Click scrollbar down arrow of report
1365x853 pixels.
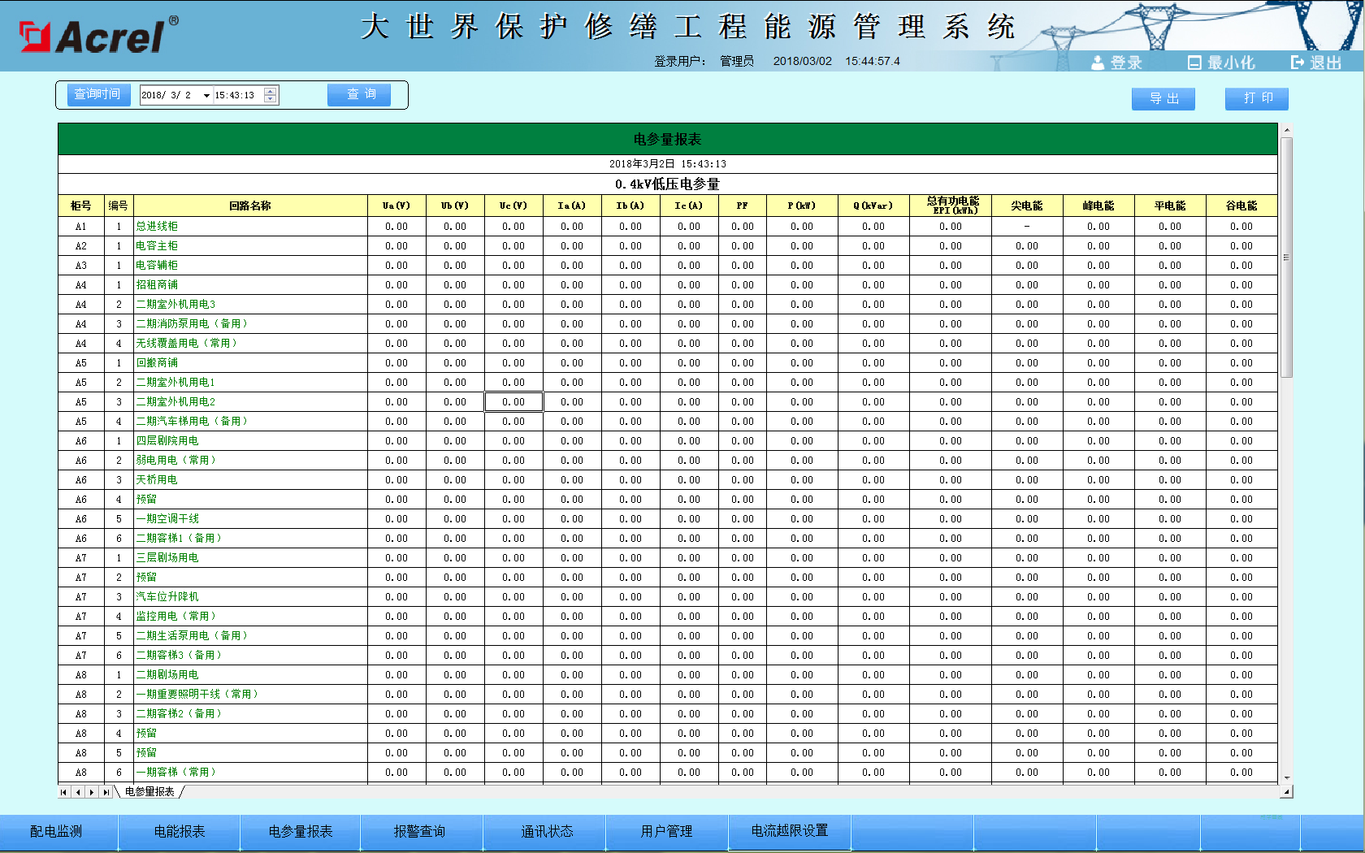1286,779
